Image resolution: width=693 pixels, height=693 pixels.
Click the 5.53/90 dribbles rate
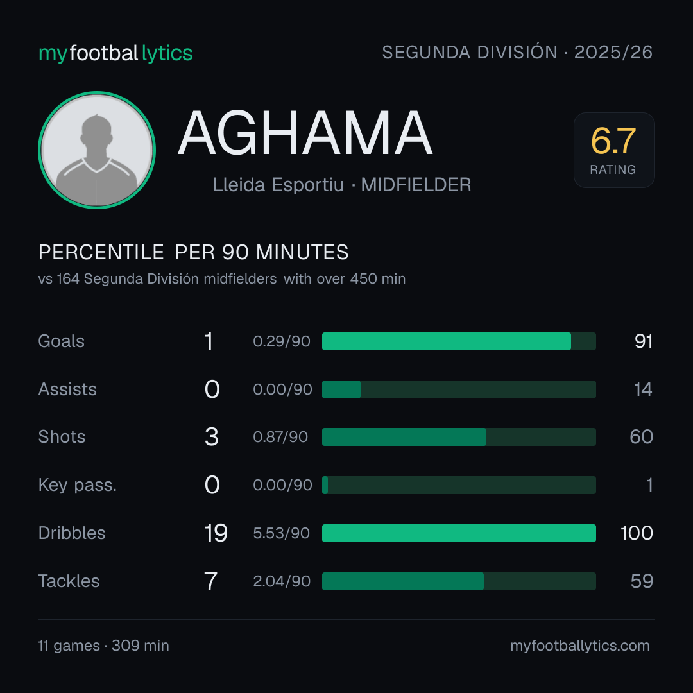281,533
